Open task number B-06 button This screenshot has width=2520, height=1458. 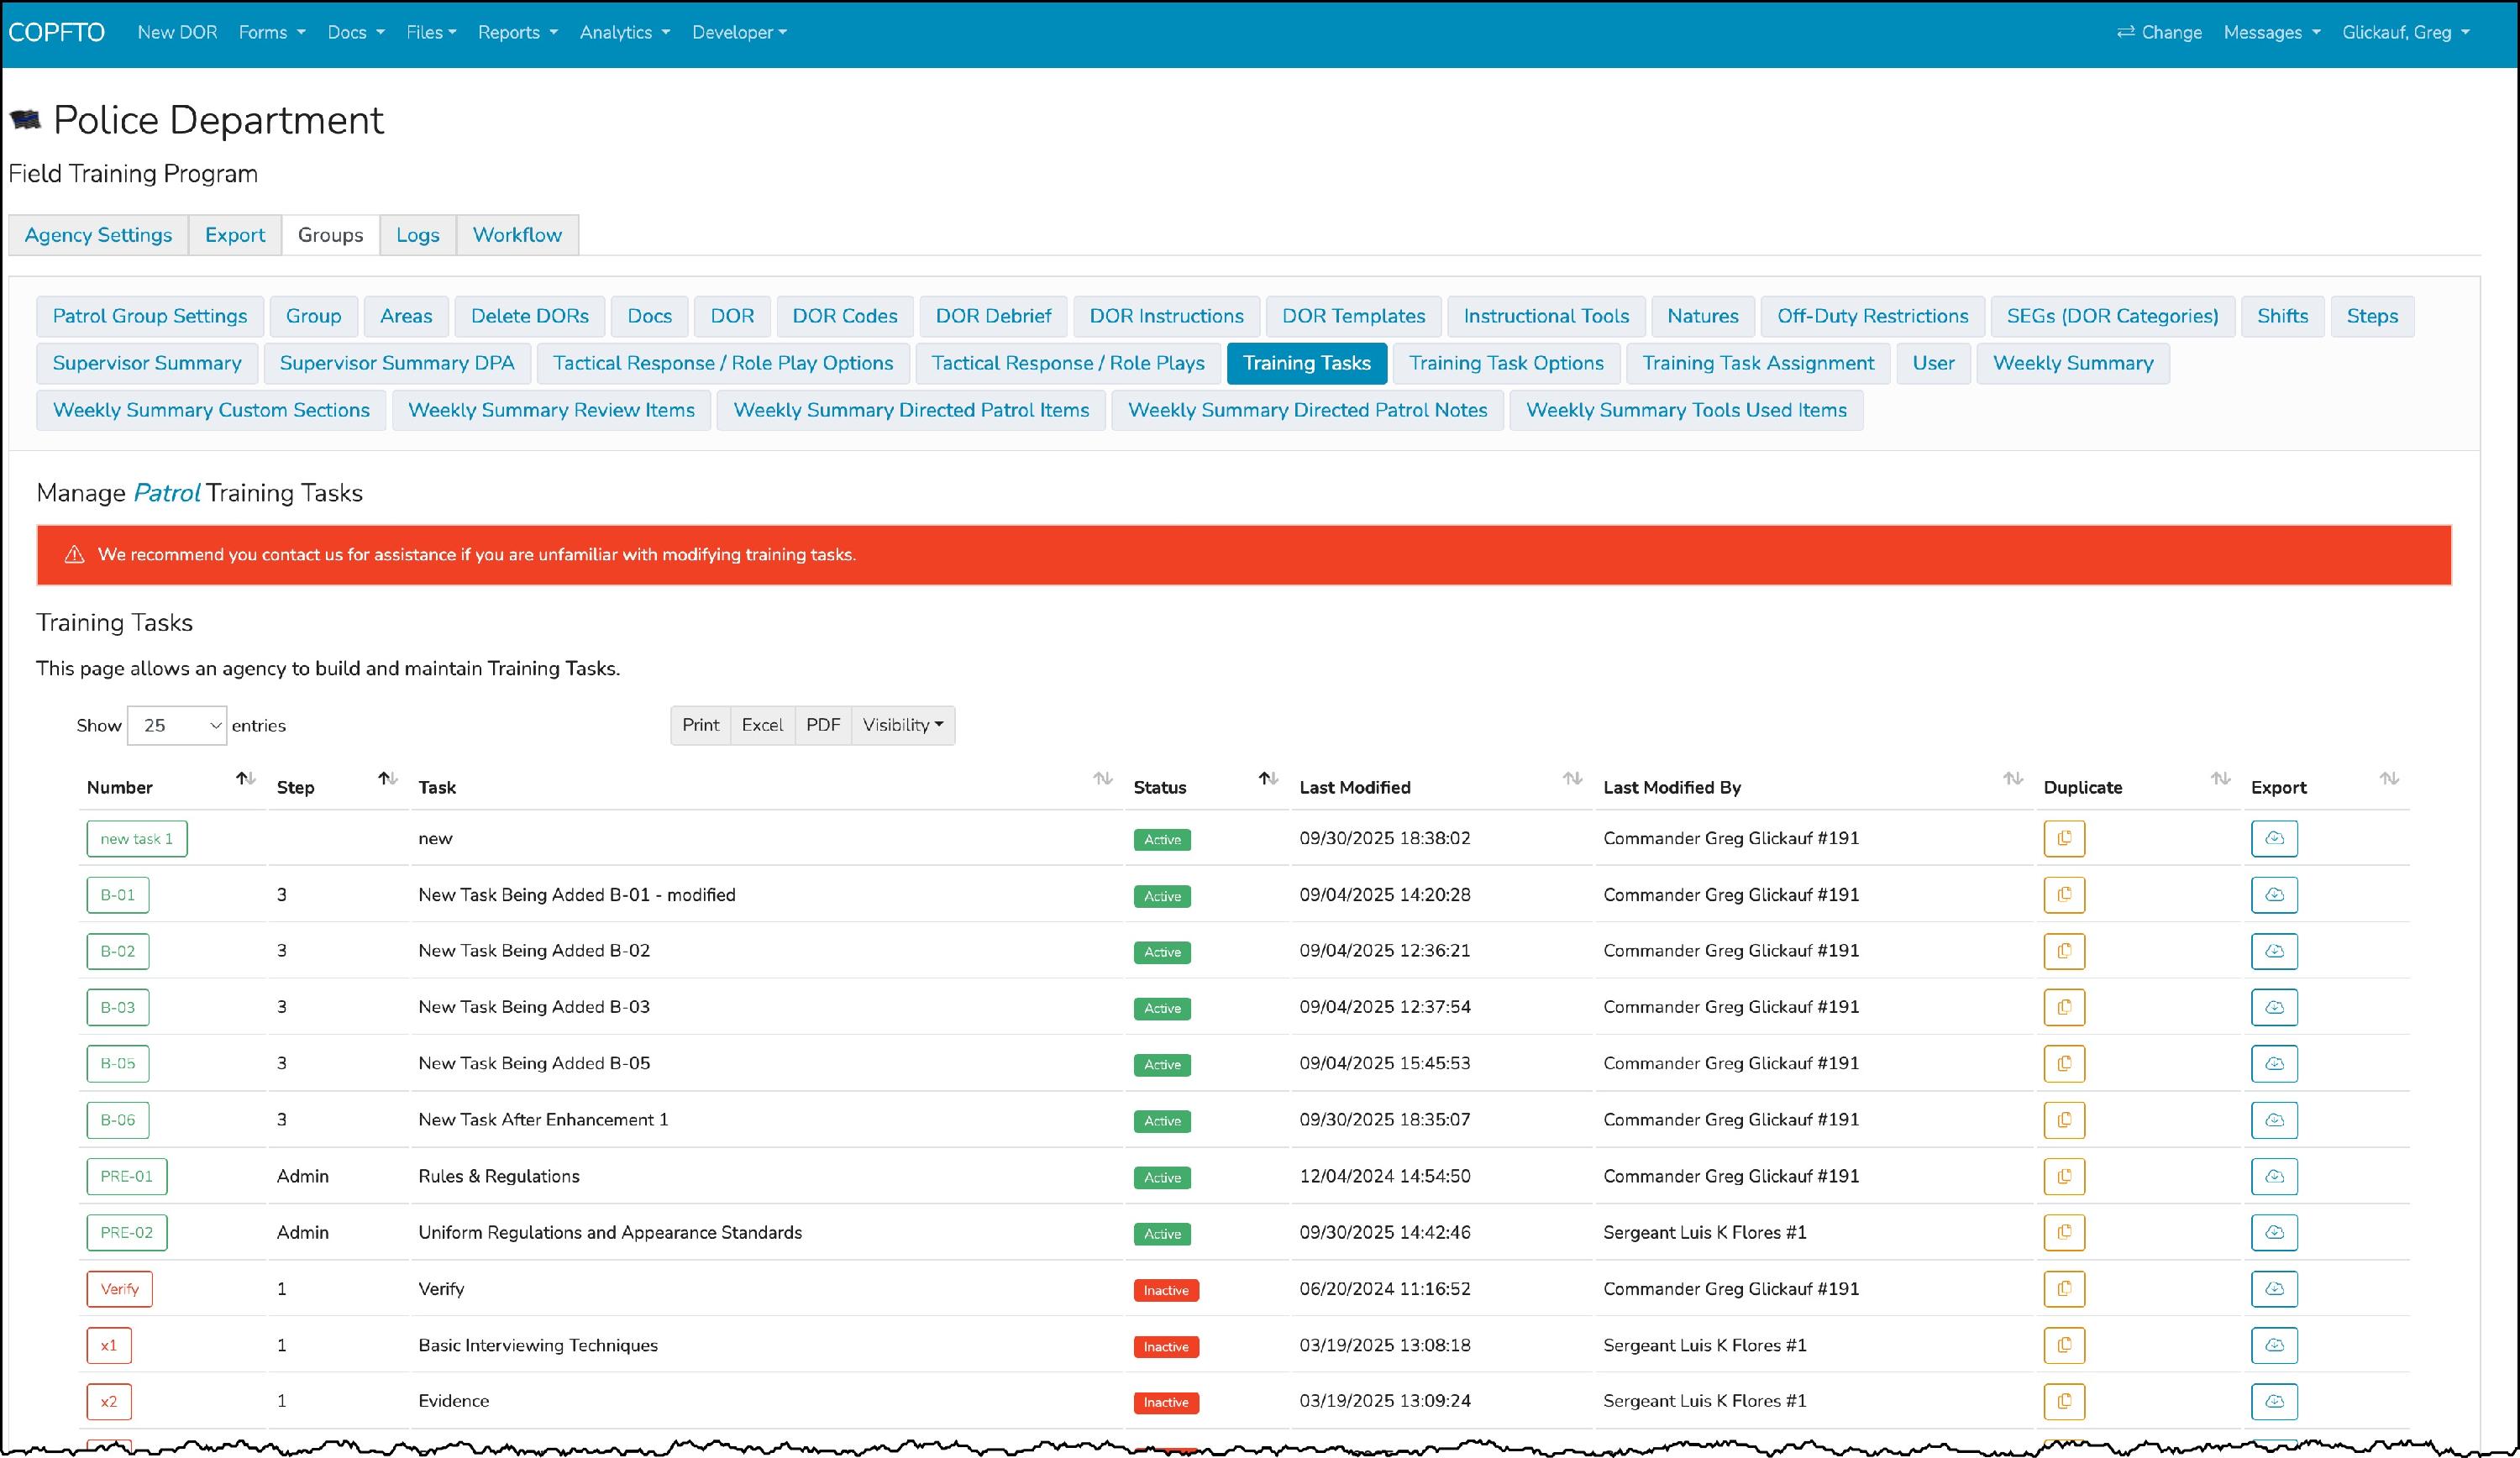tap(117, 1120)
